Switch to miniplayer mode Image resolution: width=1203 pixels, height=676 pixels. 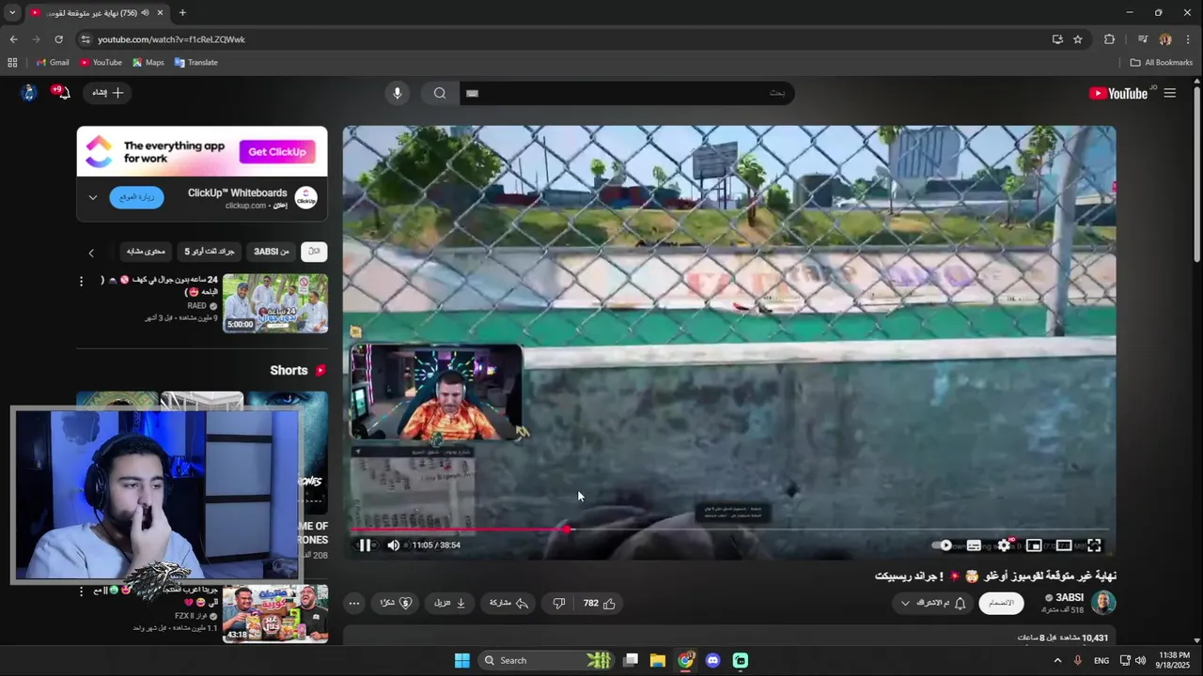(x=1034, y=545)
